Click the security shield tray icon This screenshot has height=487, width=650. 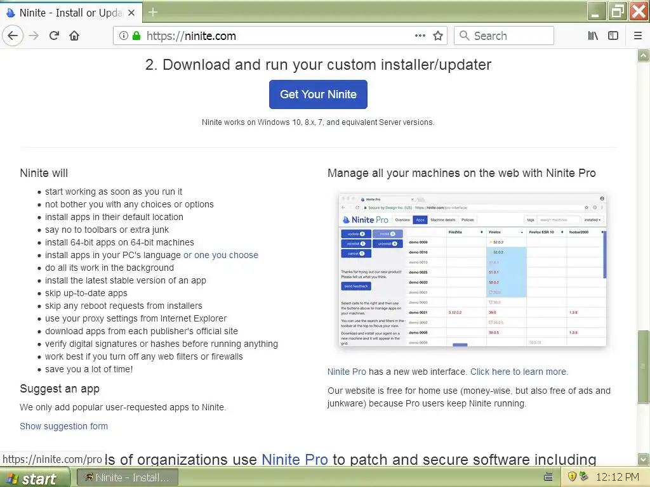click(x=572, y=477)
